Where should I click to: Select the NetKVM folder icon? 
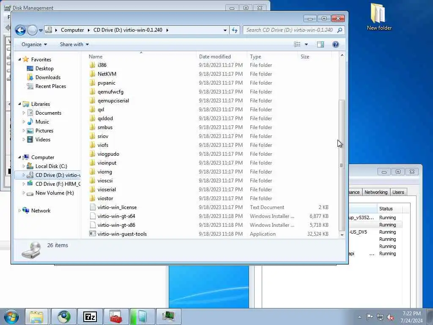93,74
